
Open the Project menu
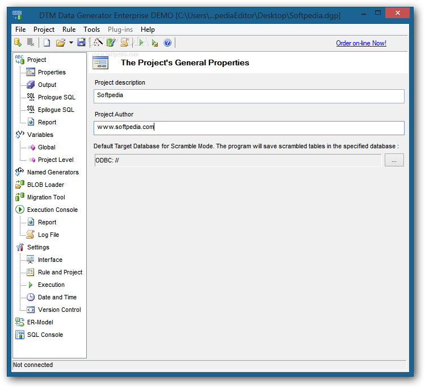pyautogui.click(x=44, y=30)
